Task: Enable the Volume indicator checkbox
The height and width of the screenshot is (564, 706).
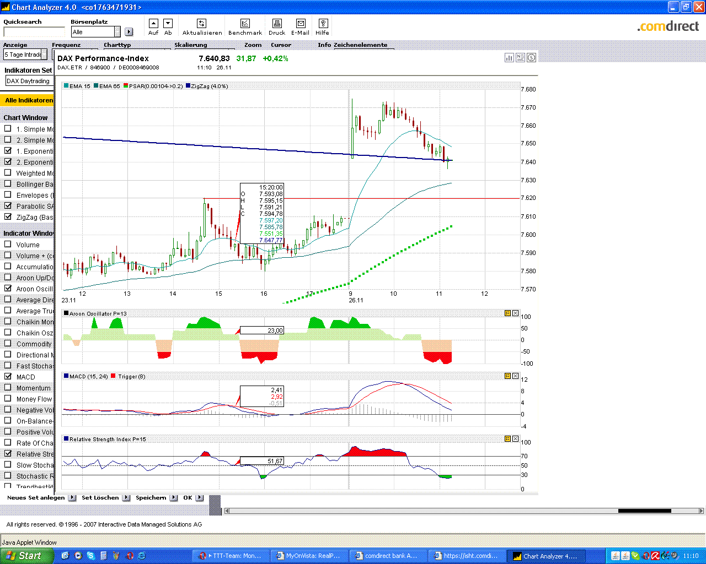Action: click(x=8, y=244)
